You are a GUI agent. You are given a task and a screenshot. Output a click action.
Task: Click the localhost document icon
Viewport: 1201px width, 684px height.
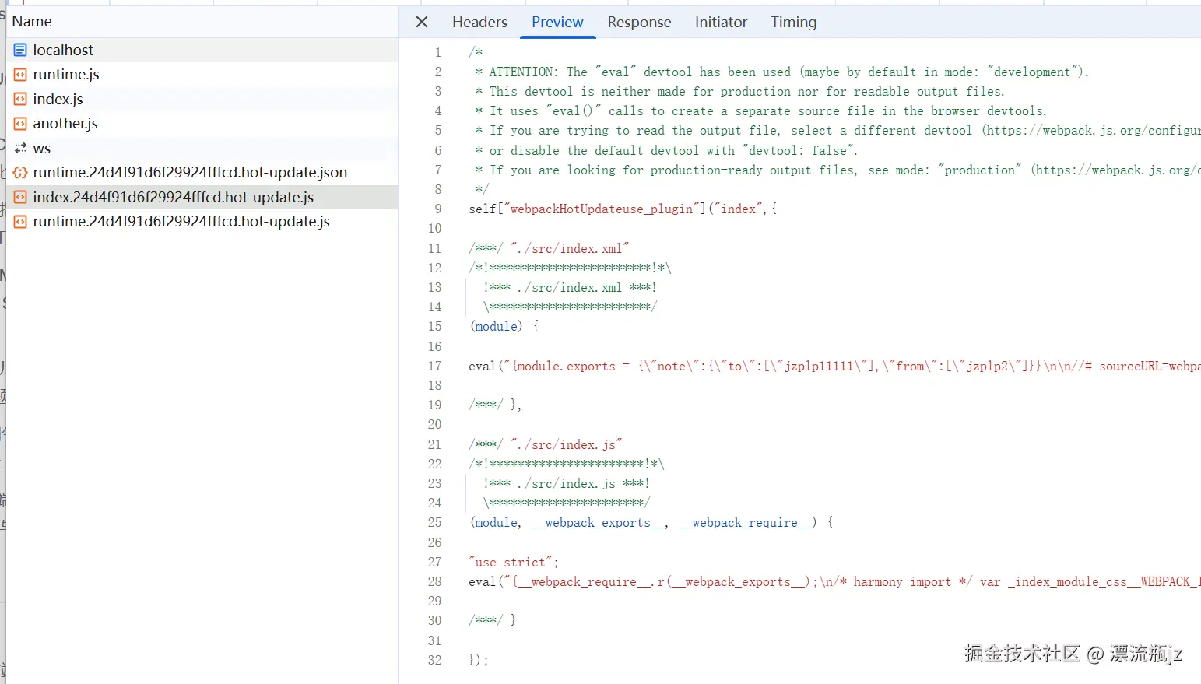20,50
